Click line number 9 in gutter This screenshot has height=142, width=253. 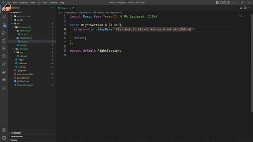click(64, 50)
